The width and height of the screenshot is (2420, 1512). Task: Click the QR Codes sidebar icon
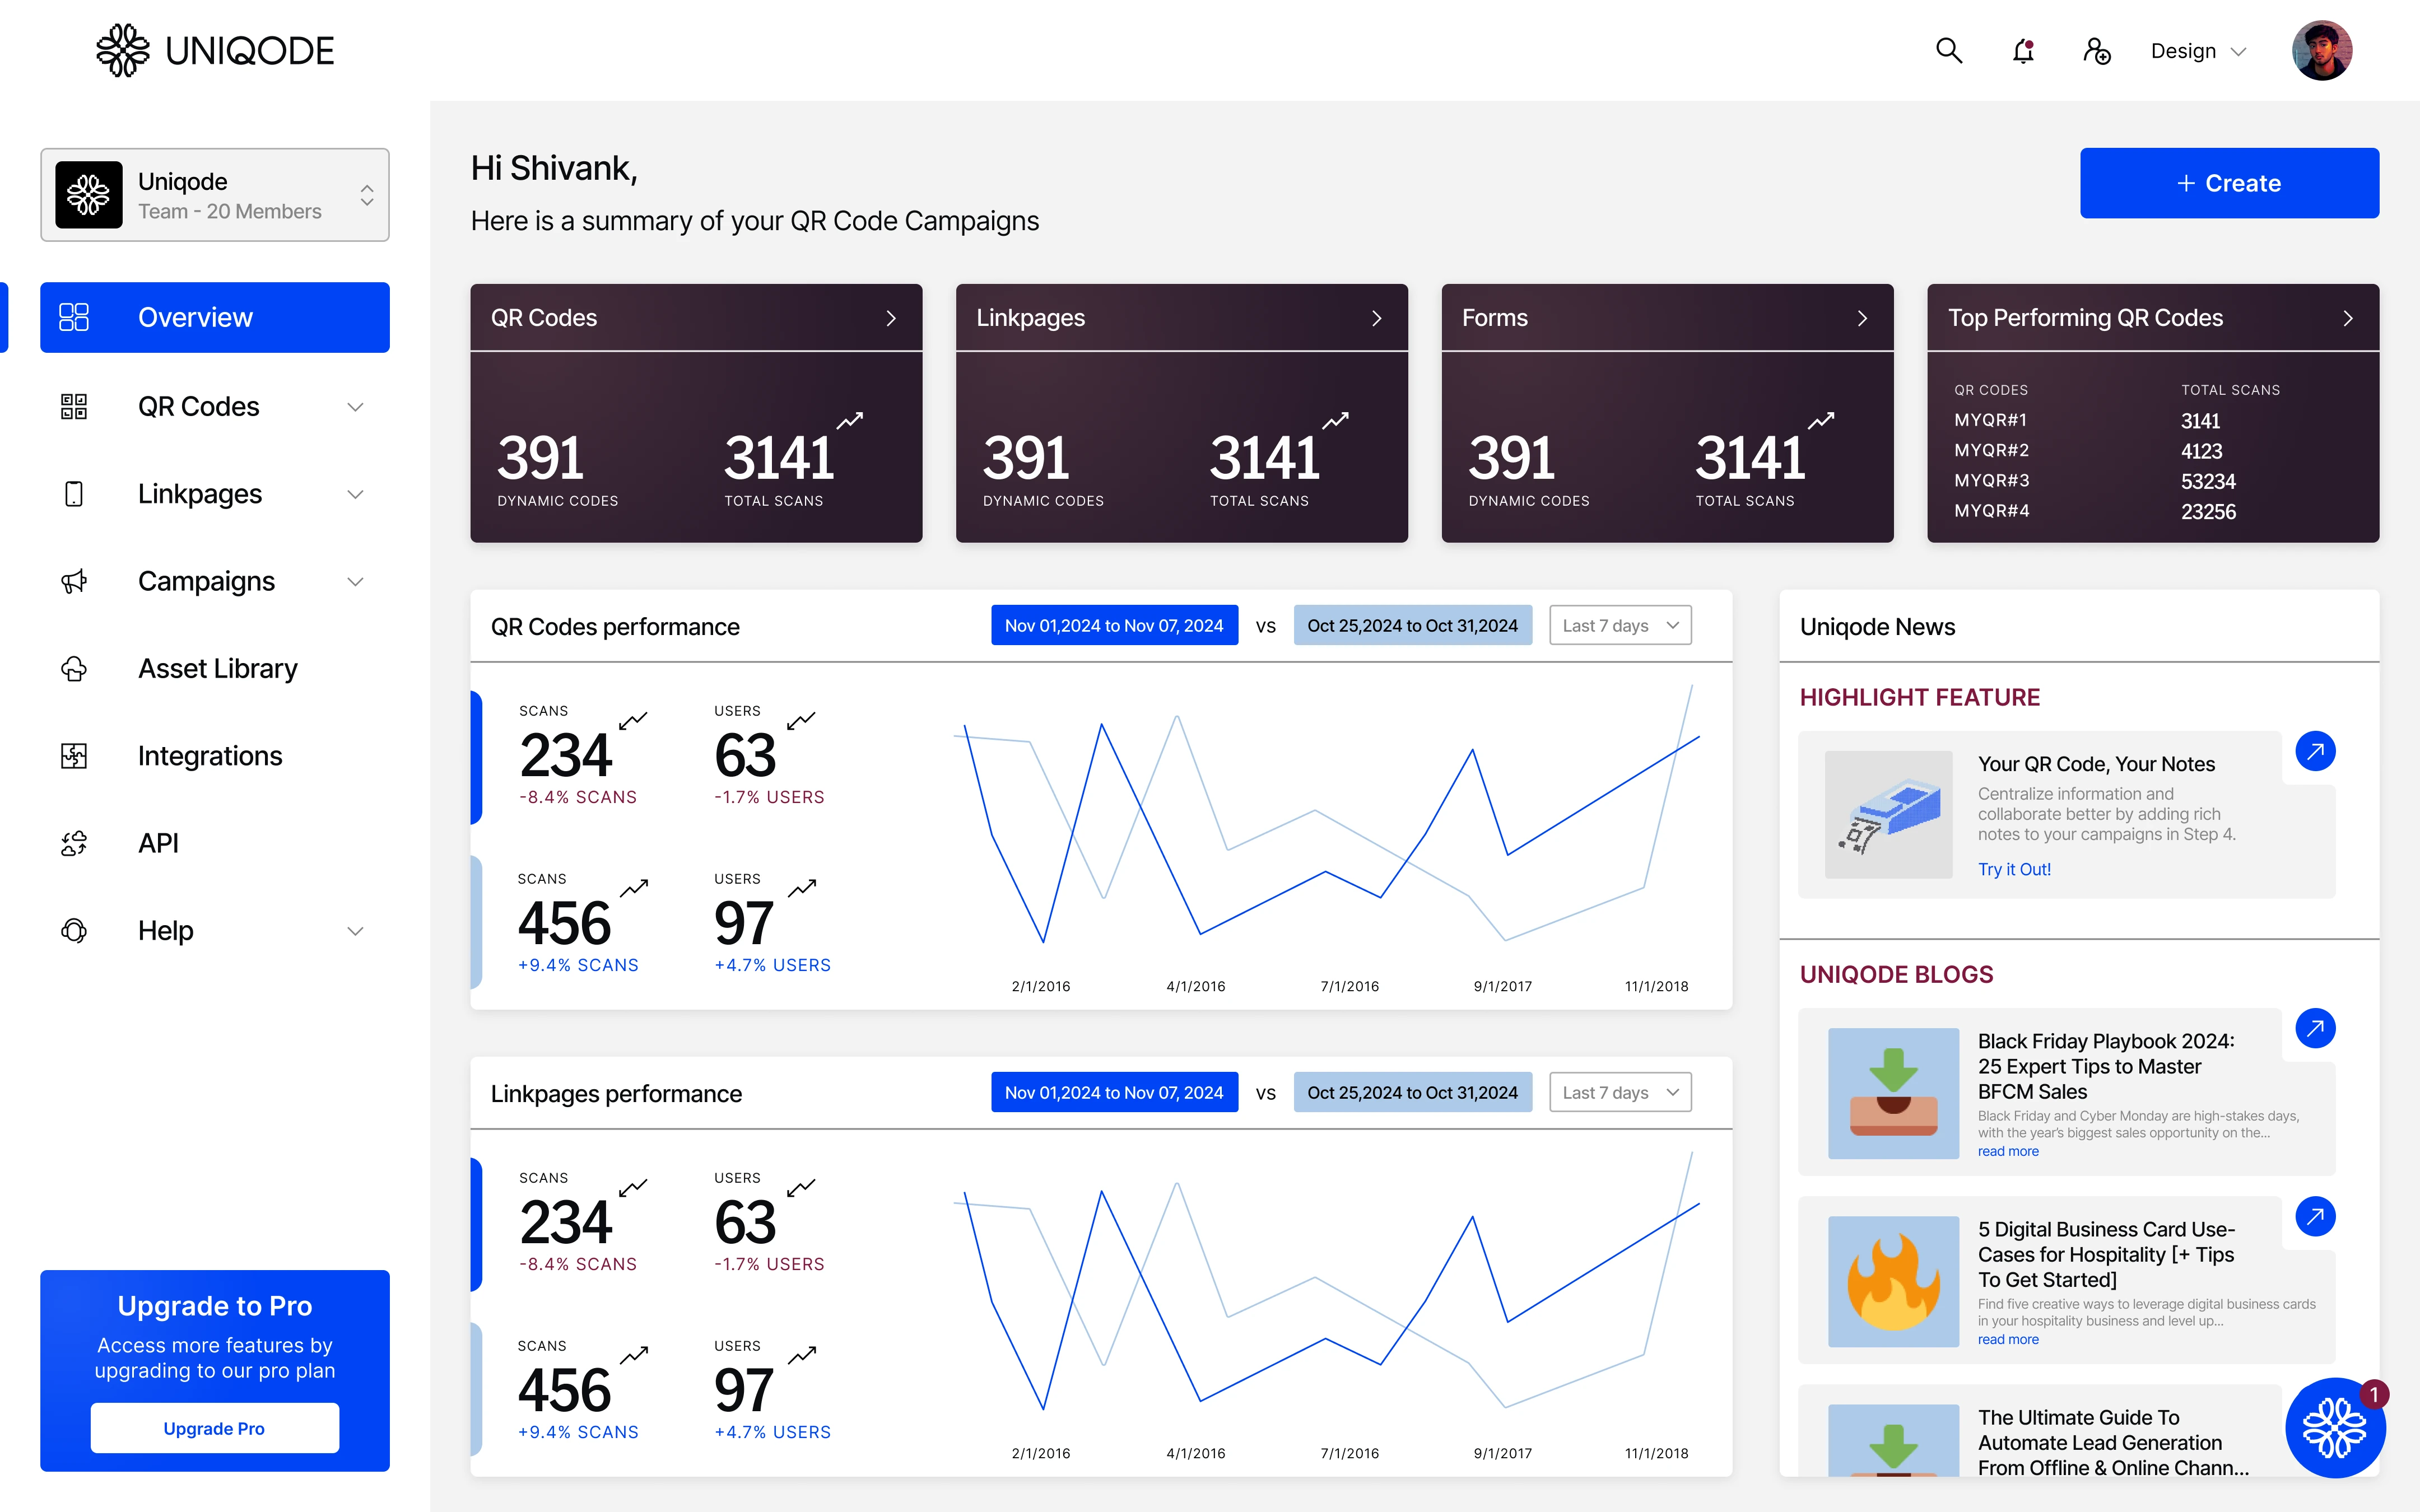[74, 406]
